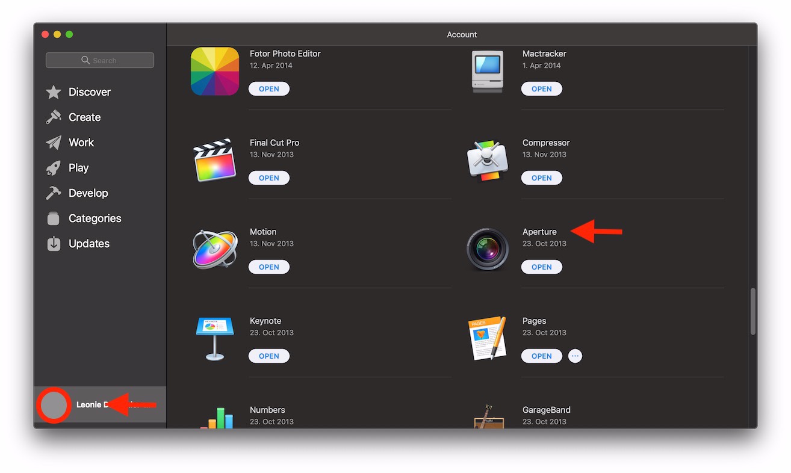Click the Compressor app icon
The width and height of the screenshot is (791, 473).
488,161
